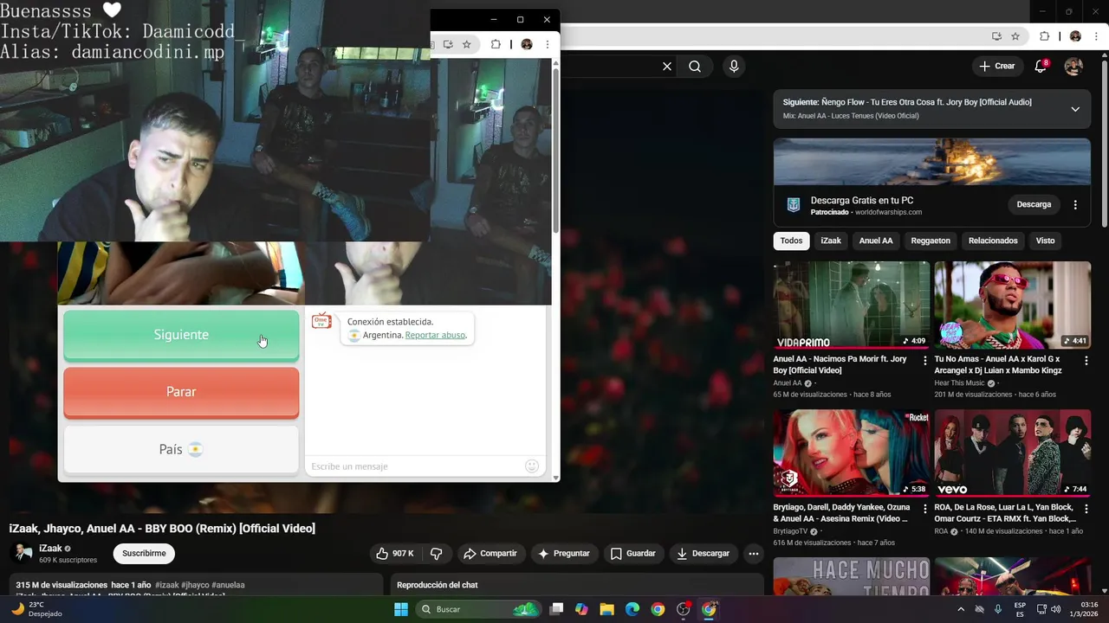
Task: Open the YouTube account avatar menu
Action: (x=1073, y=66)
